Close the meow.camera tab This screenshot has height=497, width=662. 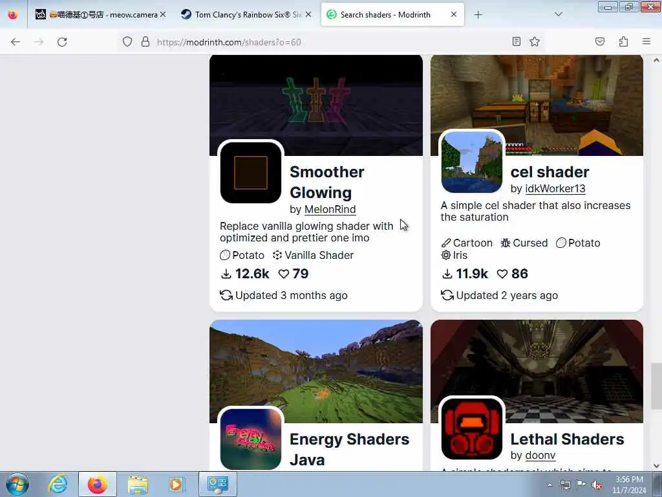(x=162, y=14)
